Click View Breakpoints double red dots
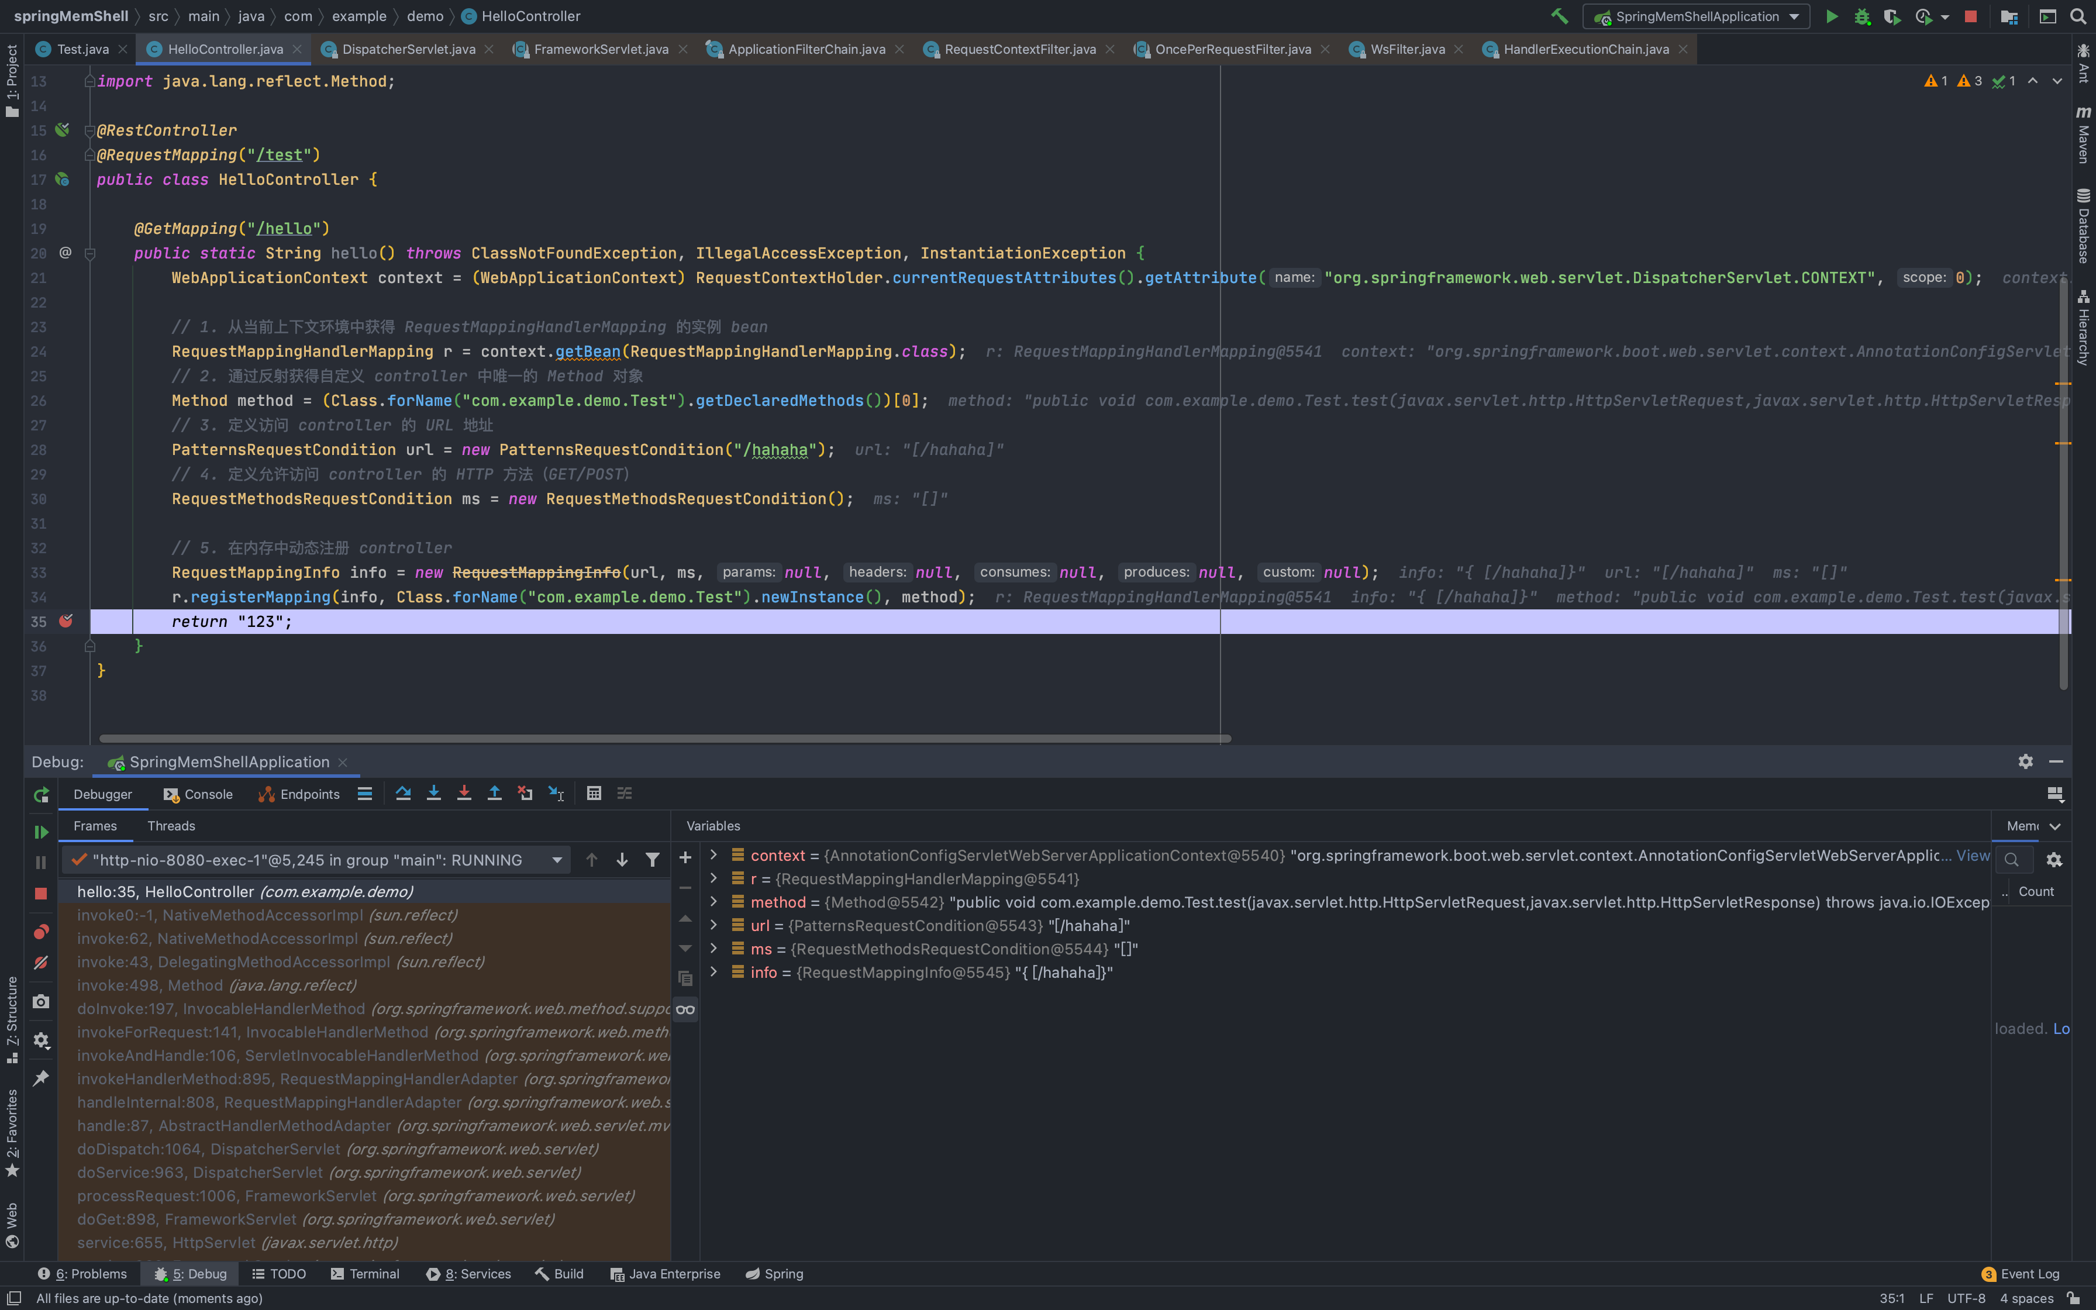 41,932
